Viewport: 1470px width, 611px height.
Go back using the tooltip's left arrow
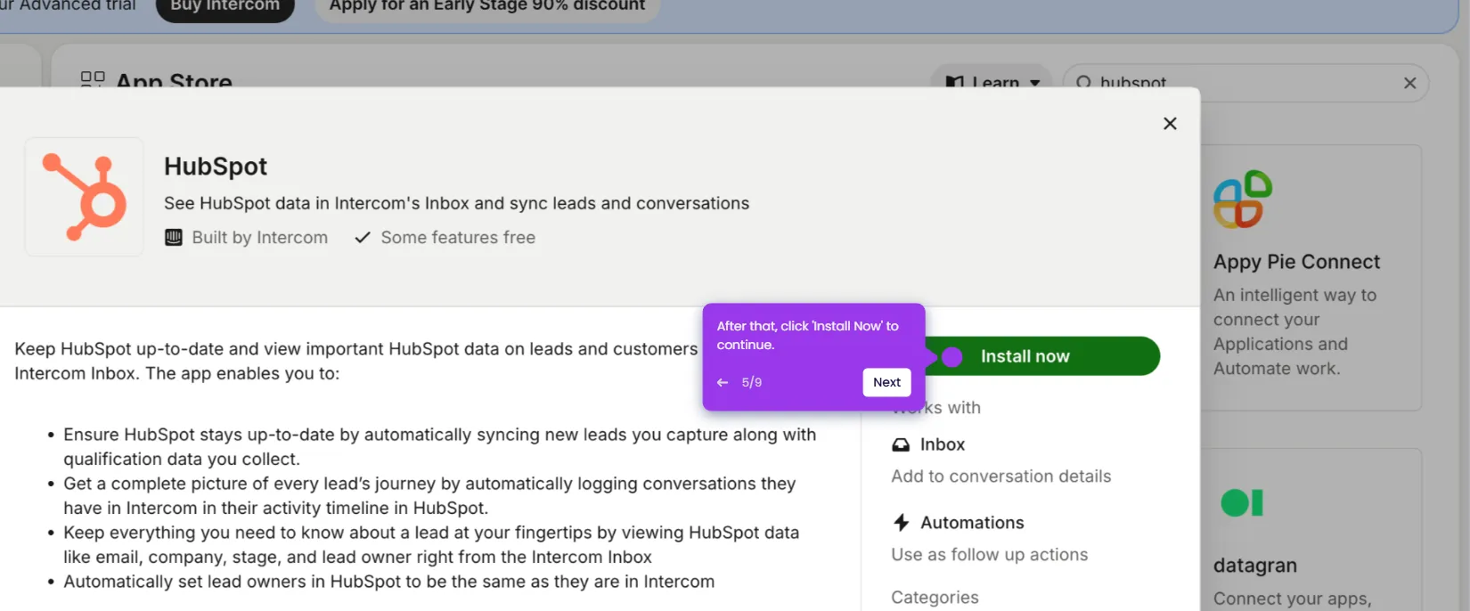[723, 382]
